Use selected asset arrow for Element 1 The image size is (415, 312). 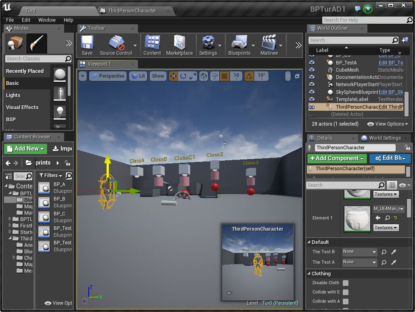click(378, 218)
